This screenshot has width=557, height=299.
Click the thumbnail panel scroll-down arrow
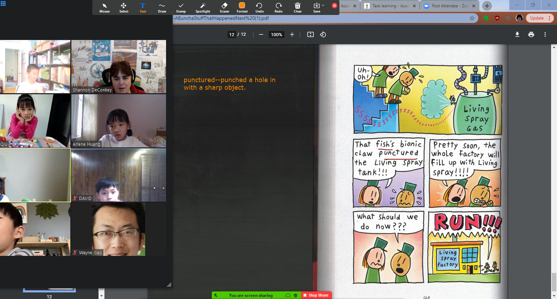[101, 296]
